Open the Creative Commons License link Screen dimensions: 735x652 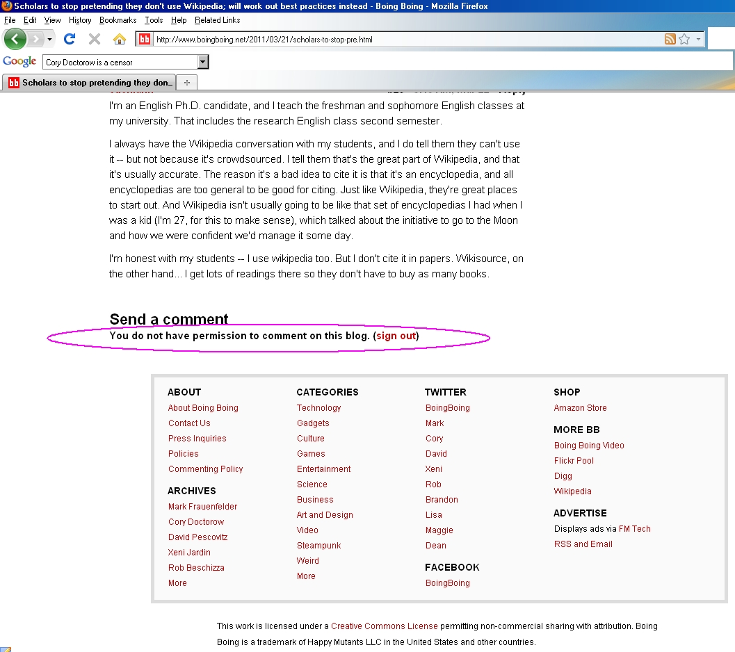click(384, 626)
